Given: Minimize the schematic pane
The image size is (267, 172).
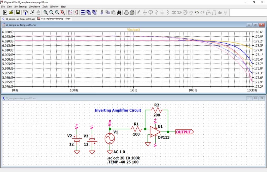Looking at the screenshot, I should [249, 98].
